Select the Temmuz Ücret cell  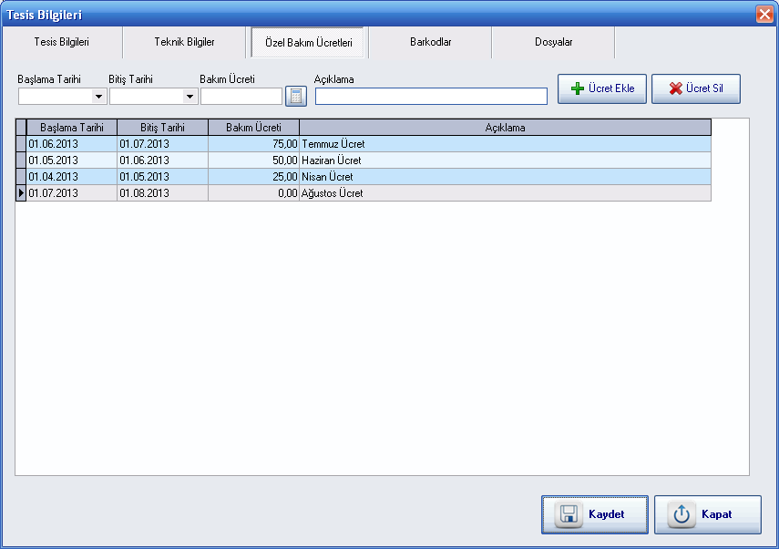505,144
